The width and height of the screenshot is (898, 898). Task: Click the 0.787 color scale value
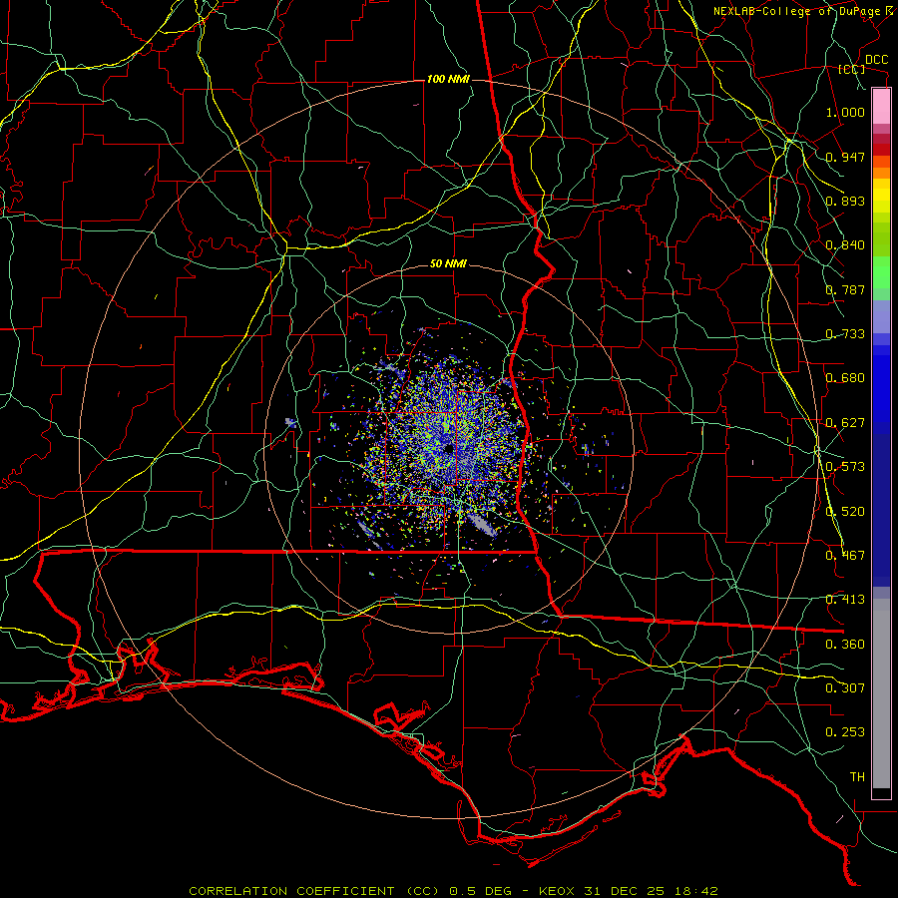tap(845, 289)
